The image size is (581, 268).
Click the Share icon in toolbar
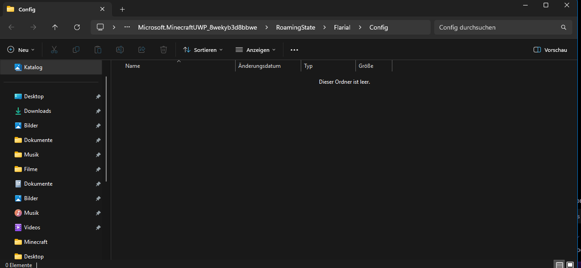[142, 50]
